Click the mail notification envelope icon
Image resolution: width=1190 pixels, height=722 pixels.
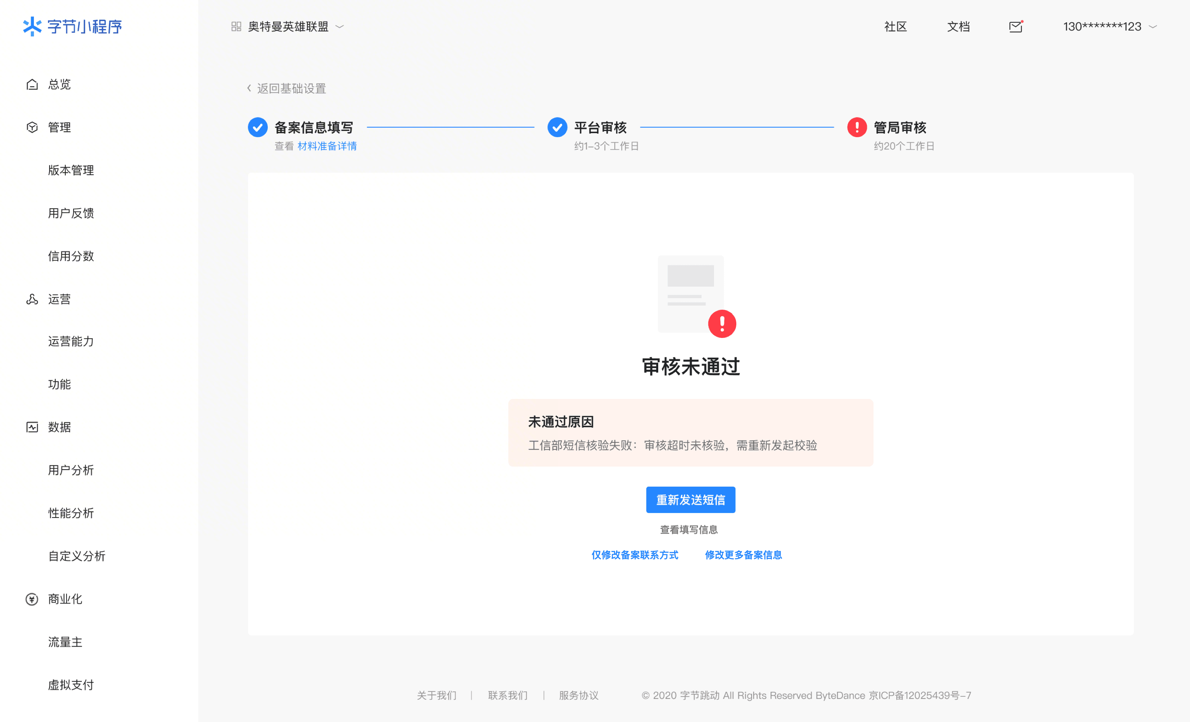coord(1015,27)
